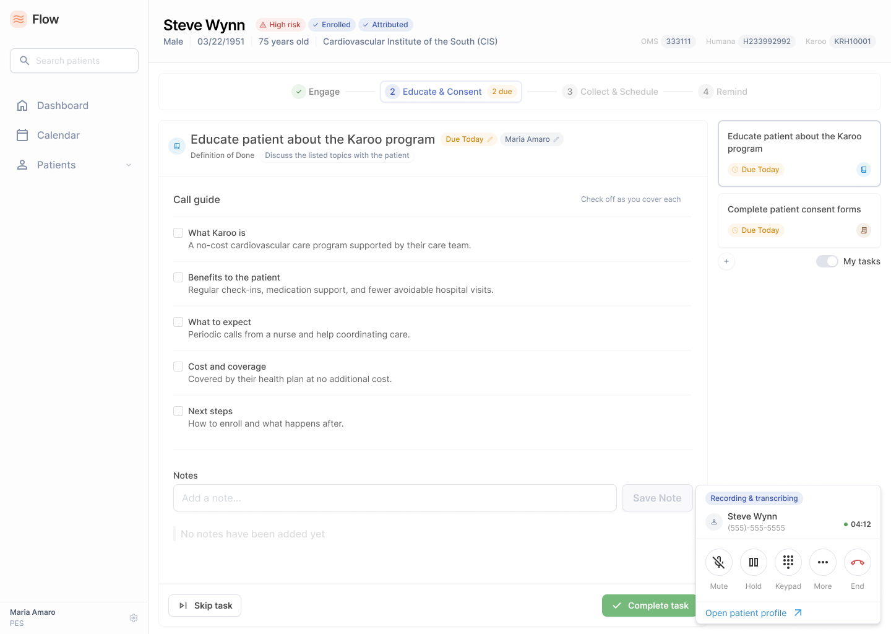891x634 pixels.
Task: Open patient profile link
Action: pos(754,613)
